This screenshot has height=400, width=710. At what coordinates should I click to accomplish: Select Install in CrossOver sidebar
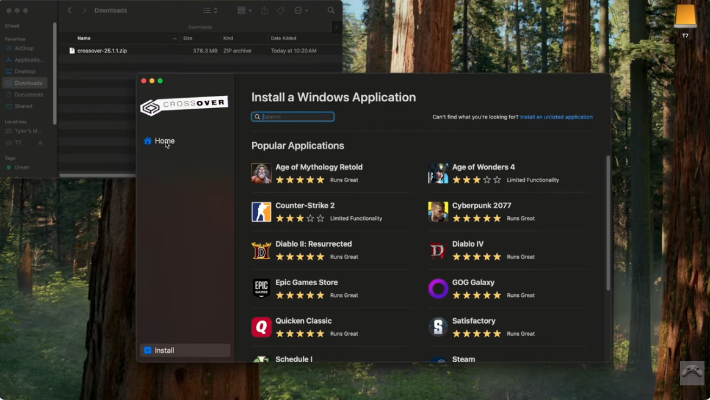click(x=185, y=350)
